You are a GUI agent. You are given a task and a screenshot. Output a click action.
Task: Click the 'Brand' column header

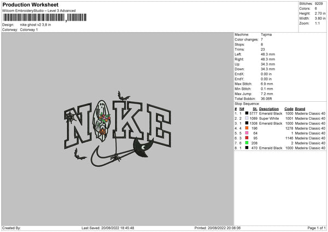300,109
